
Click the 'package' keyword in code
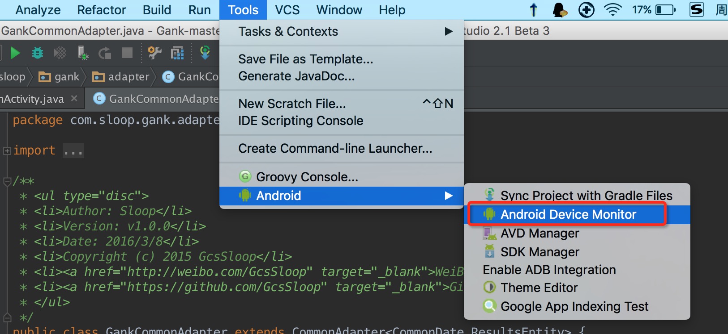point(38,120)
